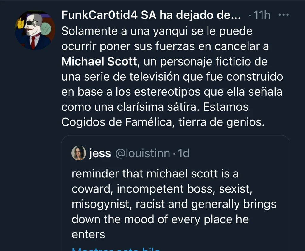Open jess's small round avatar
The width and height of the screenshot is (305, 251).
pyautogui.click(x=79, y=153)
